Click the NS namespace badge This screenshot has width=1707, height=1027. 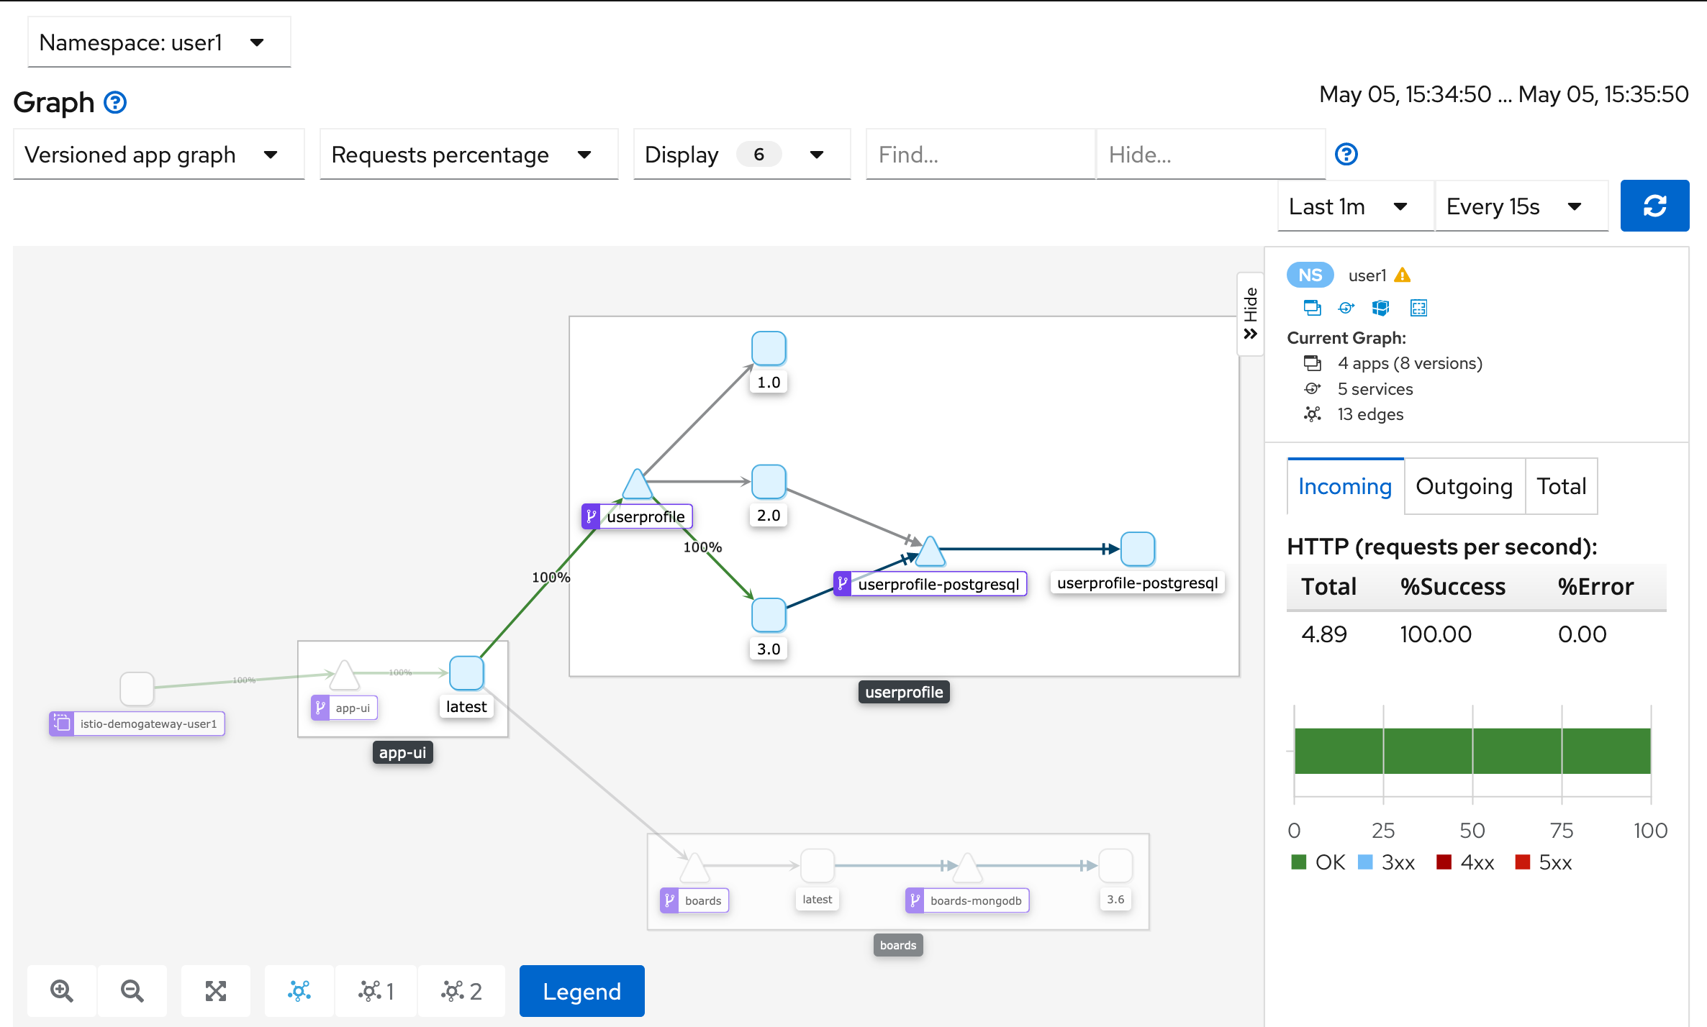coord(1310,275)
